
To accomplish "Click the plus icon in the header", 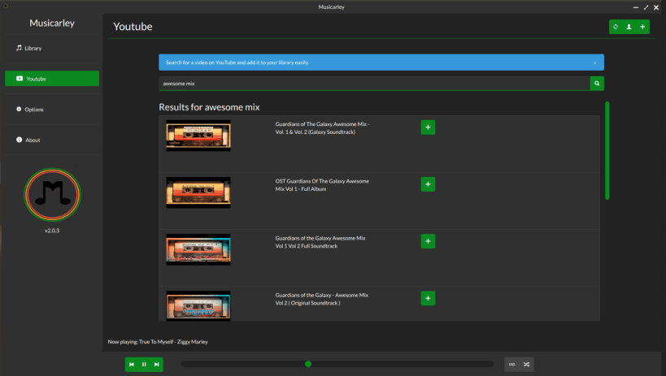I will click(x=642, y=27).
